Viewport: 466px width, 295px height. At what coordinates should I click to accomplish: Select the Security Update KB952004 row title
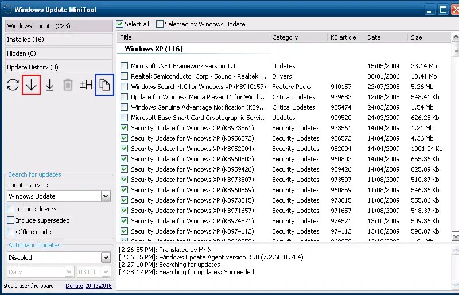pyautogui.click(x=192, y=149)
